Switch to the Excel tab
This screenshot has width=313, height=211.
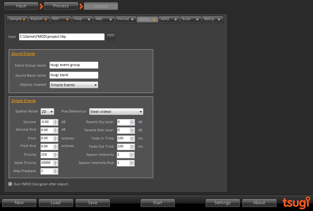point(191,19)
